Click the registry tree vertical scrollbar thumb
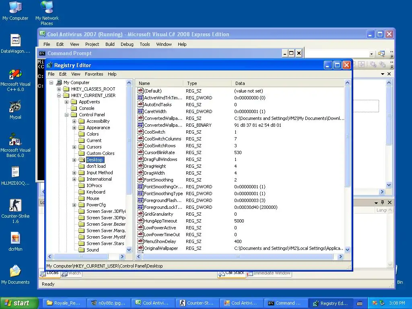412x309 pixels. (x=129, y=140)
